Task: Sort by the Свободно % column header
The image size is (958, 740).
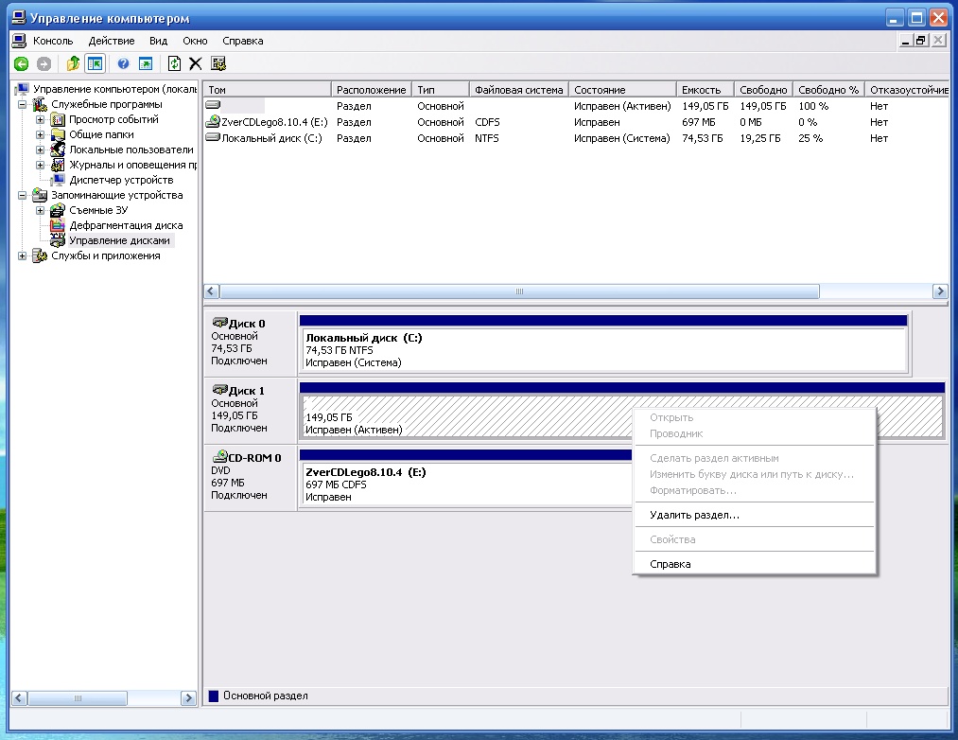Action: (x=828, y=90)
